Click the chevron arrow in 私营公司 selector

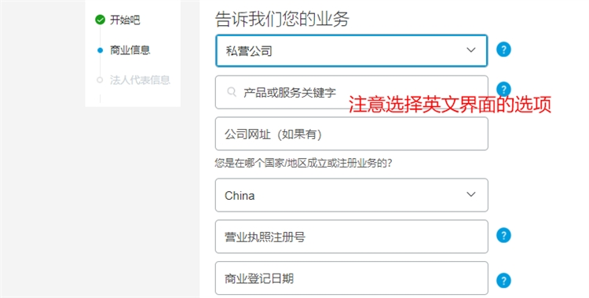[470, 50]
